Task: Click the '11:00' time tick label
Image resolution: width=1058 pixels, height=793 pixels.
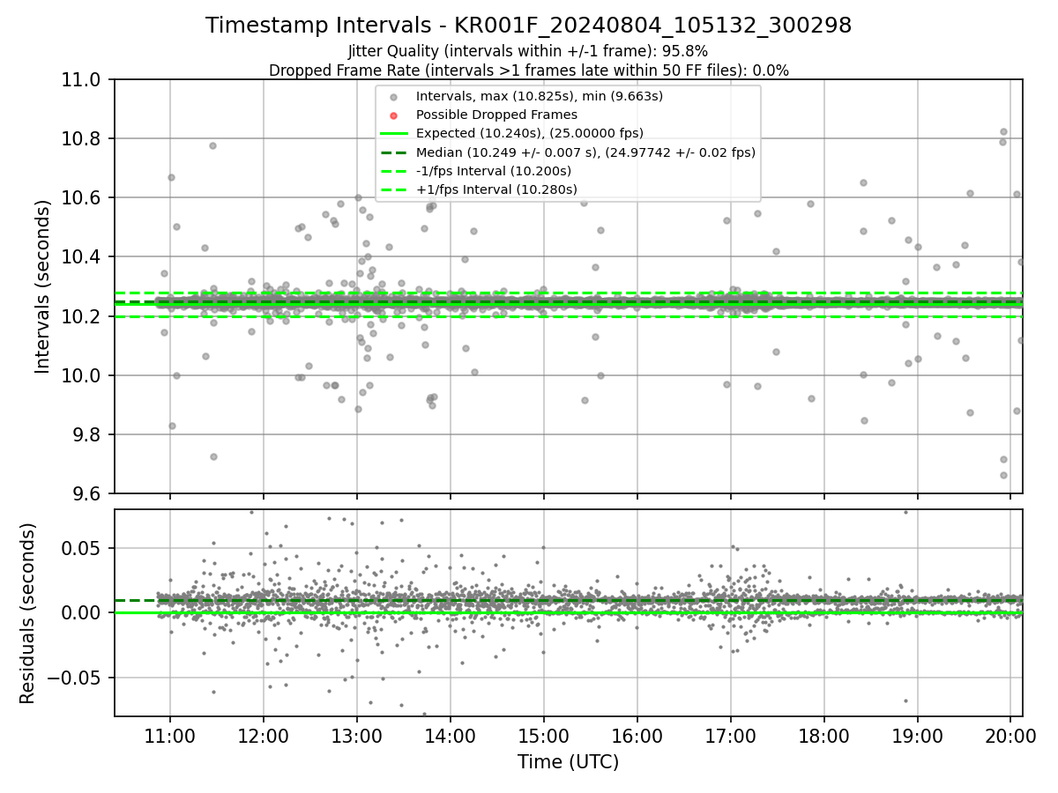Action: pos(170,735)
